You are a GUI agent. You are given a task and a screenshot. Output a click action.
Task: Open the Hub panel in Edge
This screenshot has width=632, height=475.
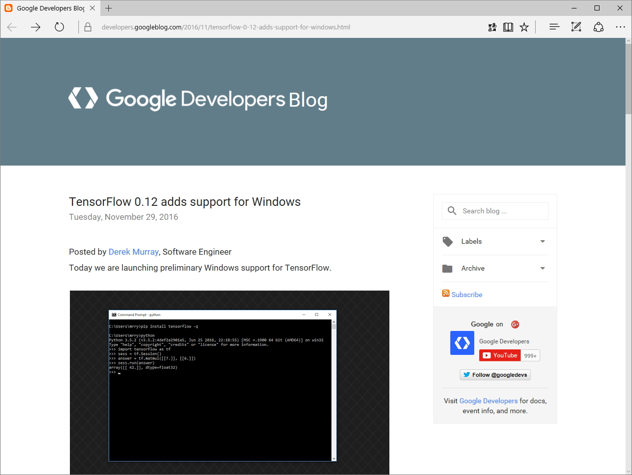click(554, 27)
